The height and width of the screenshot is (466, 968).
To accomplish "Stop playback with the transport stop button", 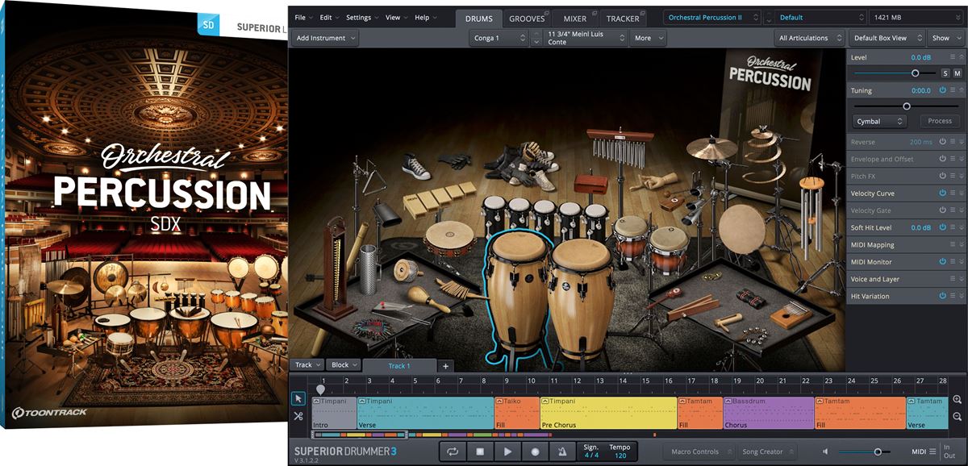I will [x=479, y=451].
